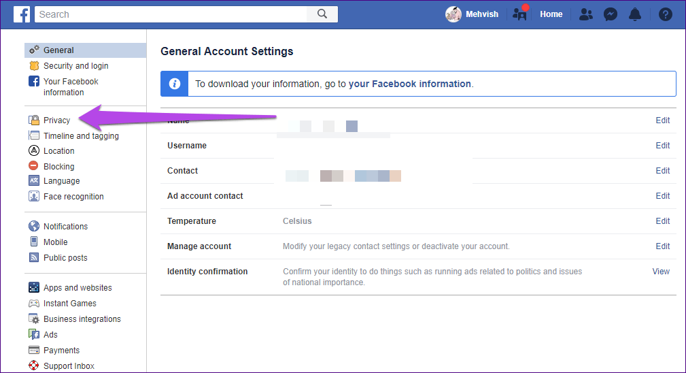Click the Public posts feed icon
Image resolution: width=686 pixels, height=373 pixels.
34,257
